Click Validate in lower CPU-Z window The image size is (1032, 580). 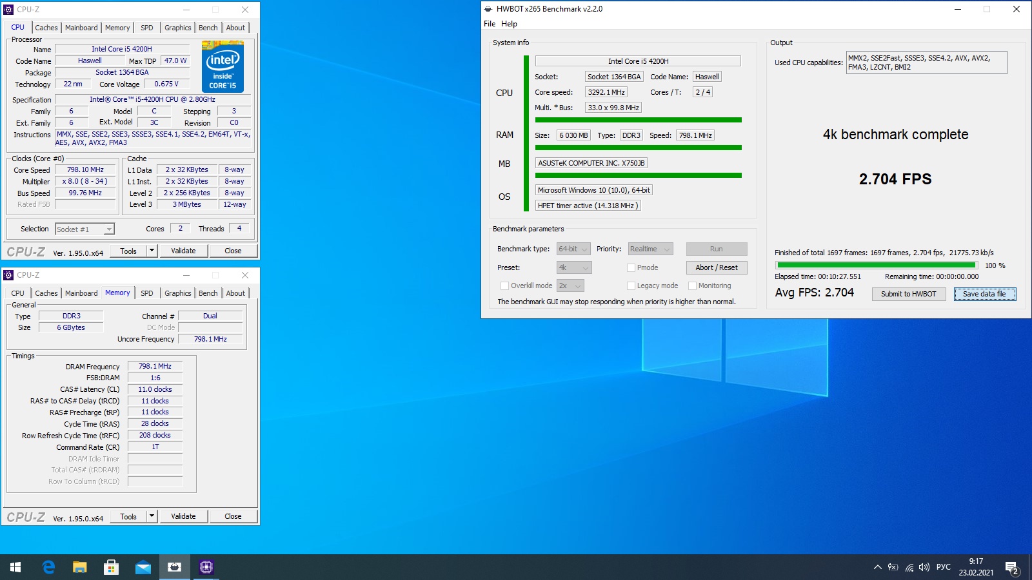coord(183,516)
